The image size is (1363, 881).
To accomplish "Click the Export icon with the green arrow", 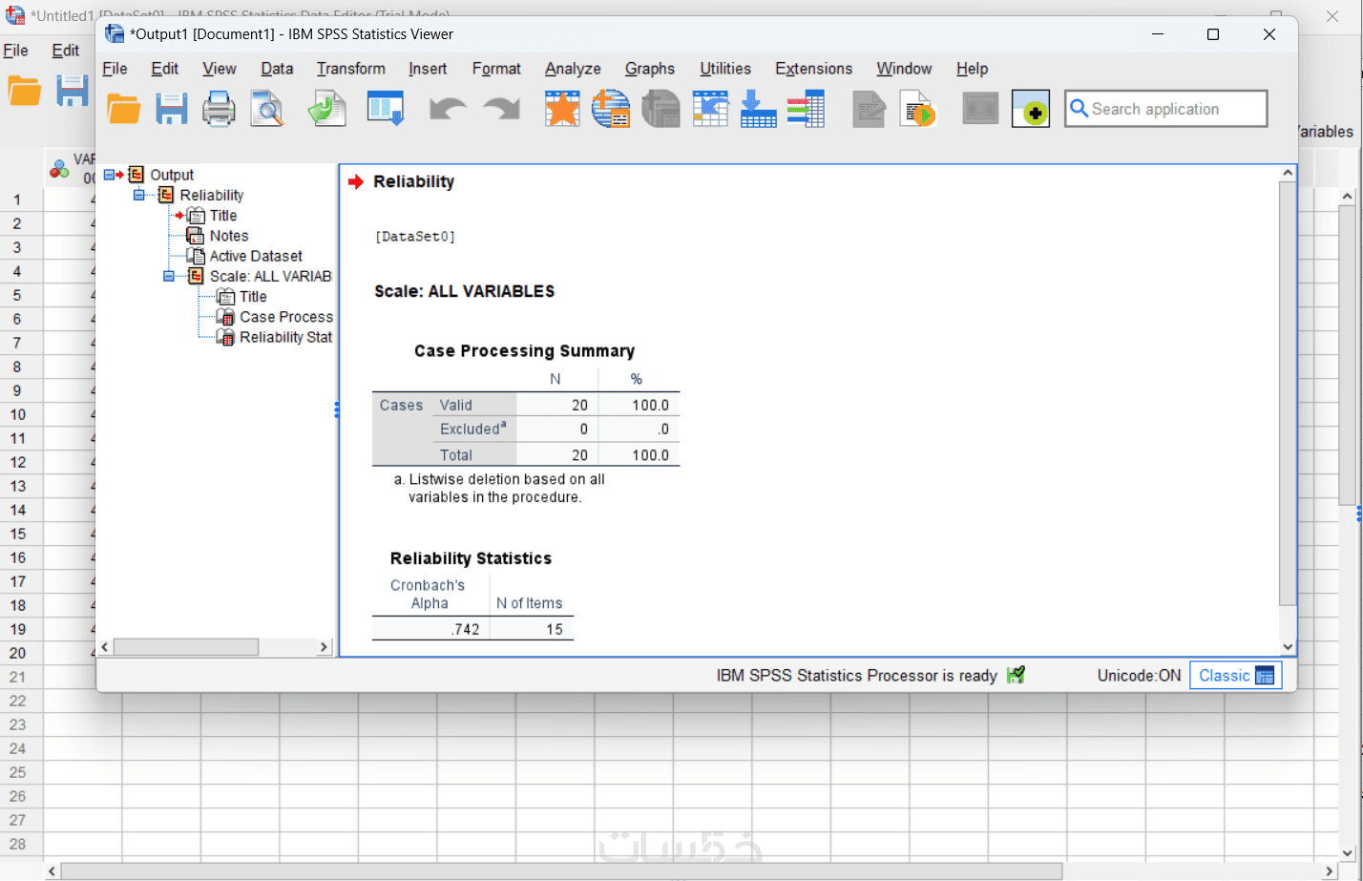I will 326,109.
